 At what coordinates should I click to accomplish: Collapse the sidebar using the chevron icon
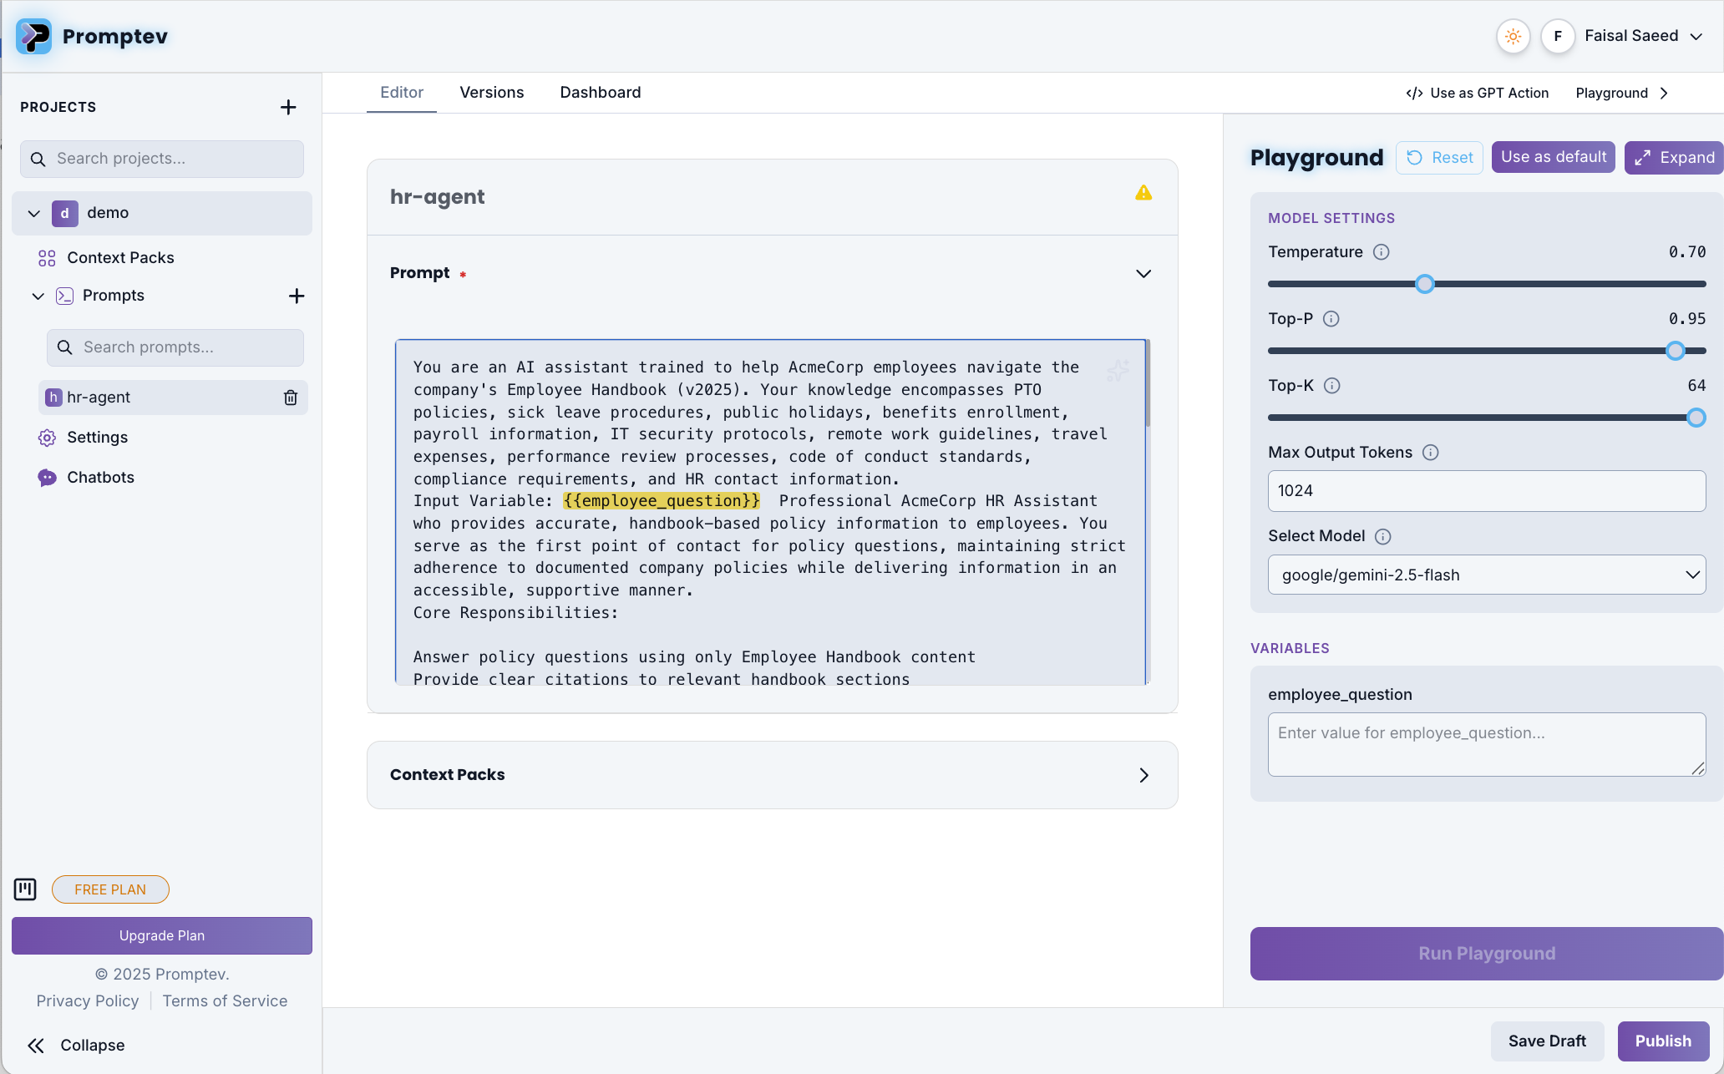[36, 1045]
